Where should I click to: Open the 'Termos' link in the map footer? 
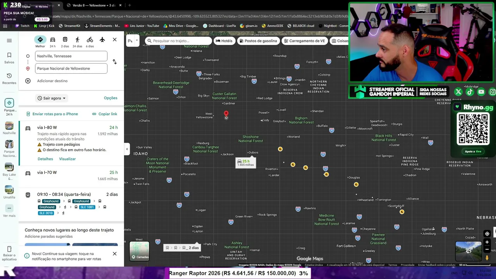tap(393, 265)
